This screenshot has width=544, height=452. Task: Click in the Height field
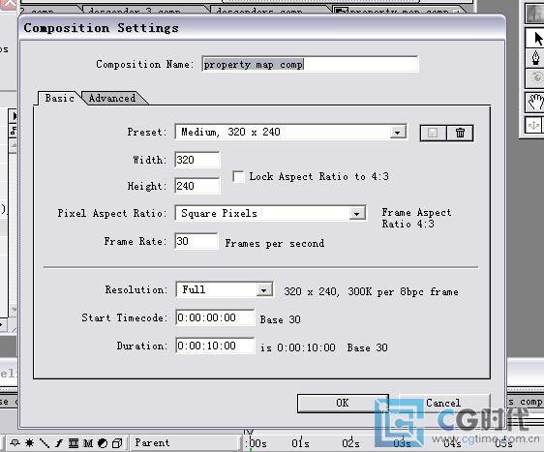(x=197, y=186)
